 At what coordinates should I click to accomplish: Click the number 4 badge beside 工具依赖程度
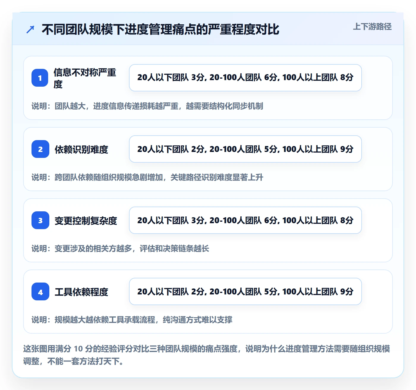tap(40, 291)
